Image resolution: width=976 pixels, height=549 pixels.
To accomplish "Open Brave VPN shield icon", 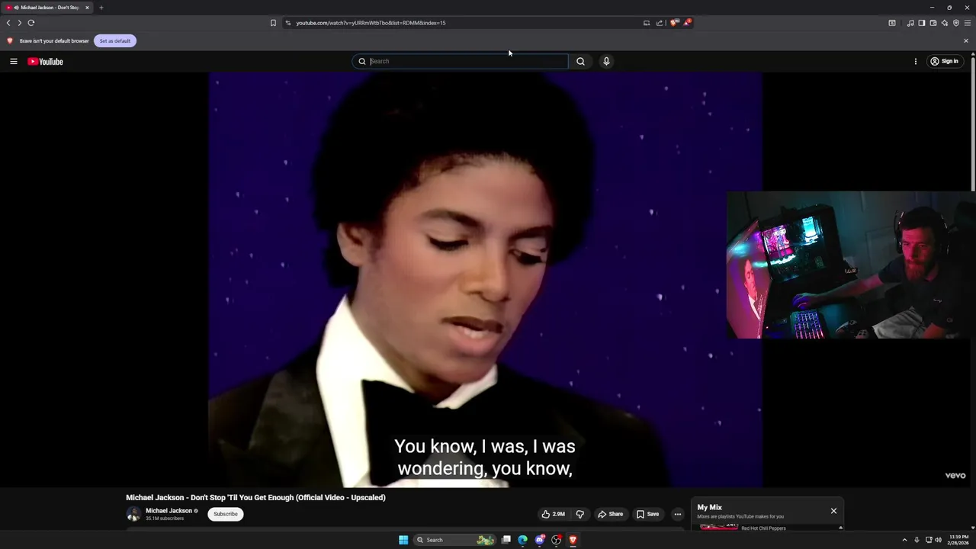I will coord(956,23).
